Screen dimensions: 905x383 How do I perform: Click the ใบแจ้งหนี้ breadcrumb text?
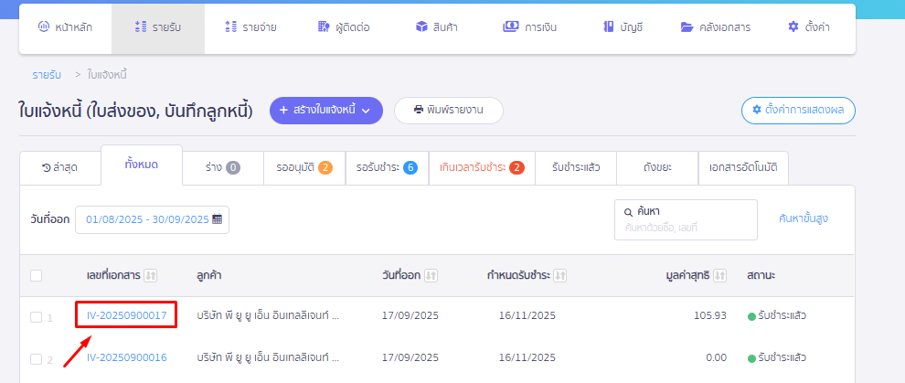click(107, 74)
